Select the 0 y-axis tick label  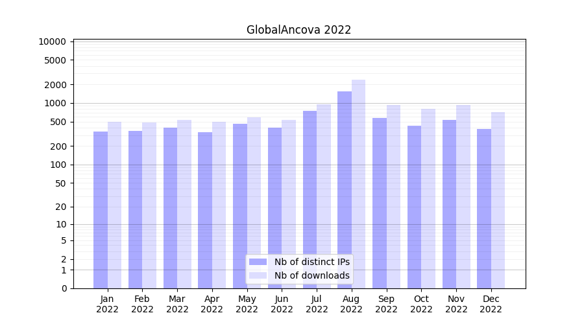[x=64, y=288]
